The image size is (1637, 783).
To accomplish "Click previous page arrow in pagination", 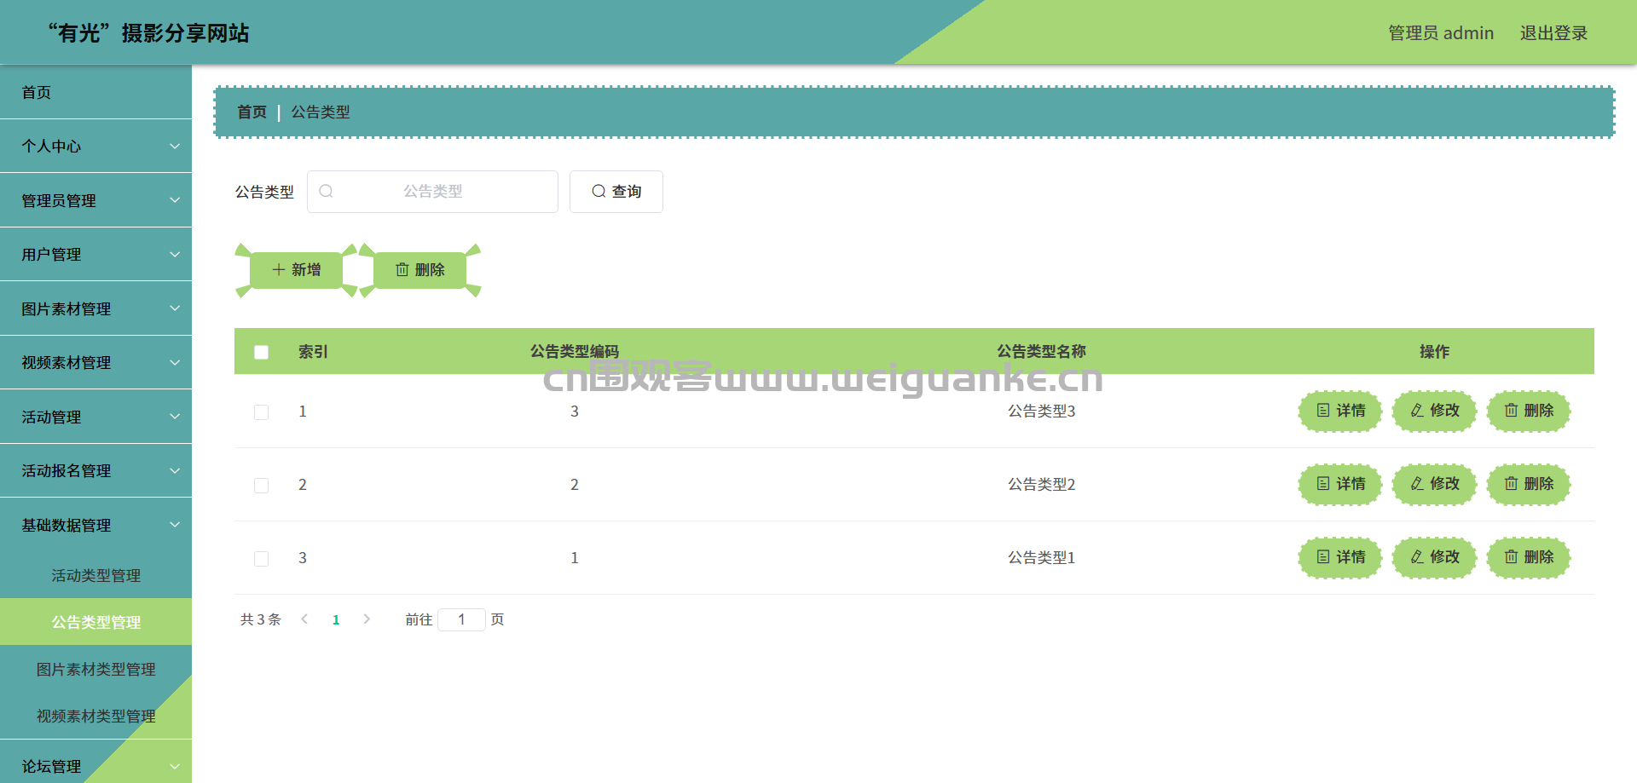I will pos(304,619).
